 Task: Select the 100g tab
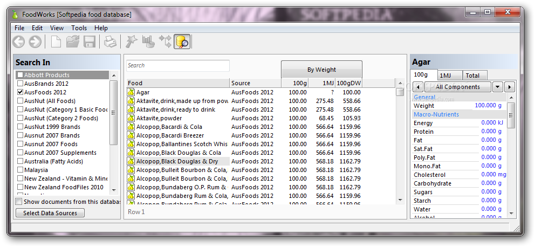tap(424, 75)
